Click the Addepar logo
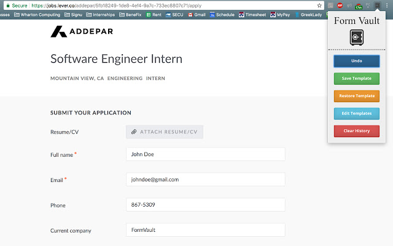The image size is (393, 246). (x=82, y=31)
